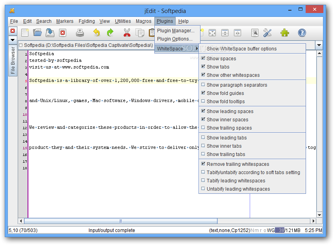The height and width of the screenshot is (245, 334).
Task: Undo with the yellow arrow icon
Action: (97, 33)
